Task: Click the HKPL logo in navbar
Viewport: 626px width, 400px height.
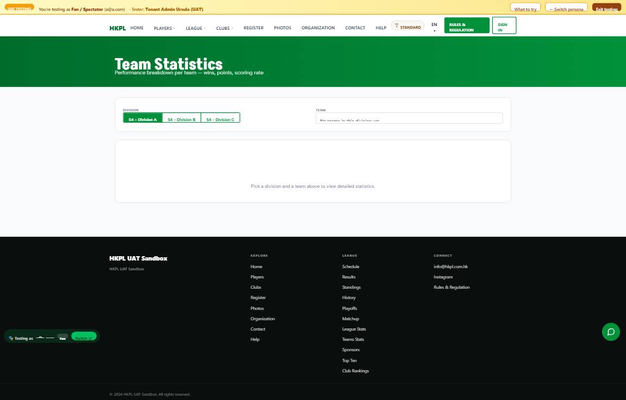Action: (x=117, y=28)
